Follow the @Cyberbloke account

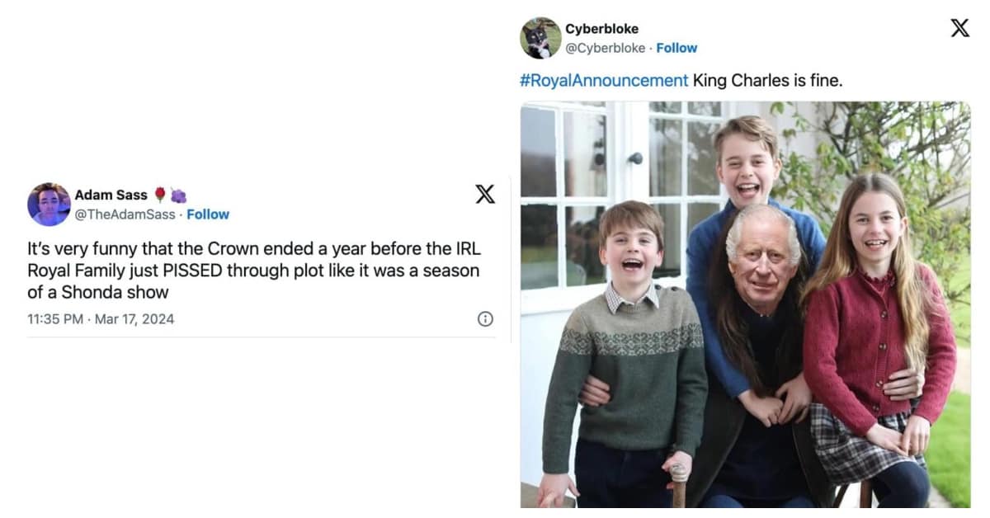676,48
